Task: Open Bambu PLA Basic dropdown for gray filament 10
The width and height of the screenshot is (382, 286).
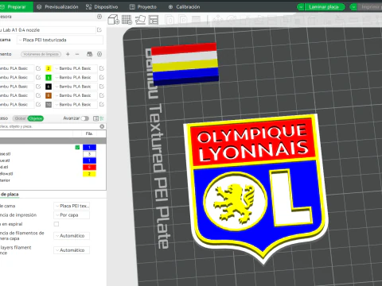Action: click(76, 104)
